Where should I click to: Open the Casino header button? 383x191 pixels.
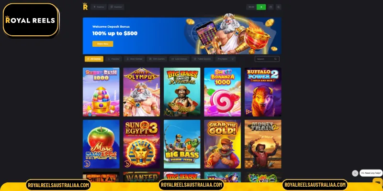pos(99,7)
